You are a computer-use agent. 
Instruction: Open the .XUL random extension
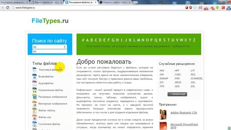193,82
